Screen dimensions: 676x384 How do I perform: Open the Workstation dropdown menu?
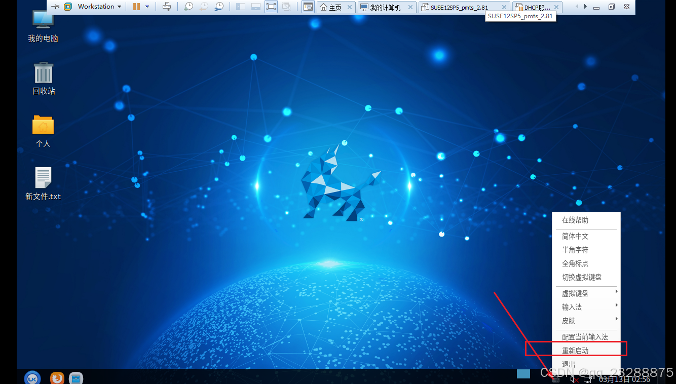[x=99, y=7]
